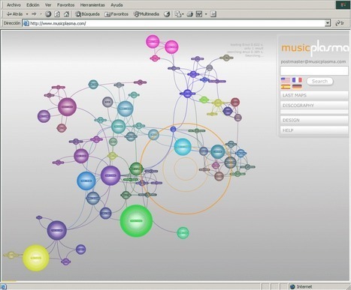Expand the DISCOGRAPHY panel section

[x=314, y=106]
